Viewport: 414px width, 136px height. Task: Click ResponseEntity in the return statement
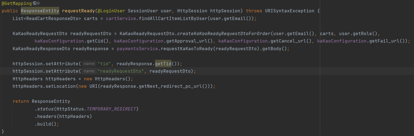click(x=51, y=101)
